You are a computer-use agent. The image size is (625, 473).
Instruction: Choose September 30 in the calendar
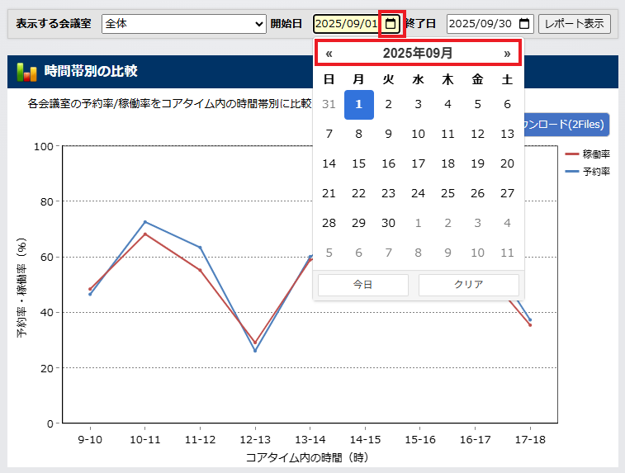[x=388, y=223]
